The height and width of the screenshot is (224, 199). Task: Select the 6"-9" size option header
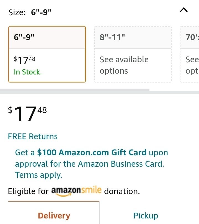click(47, 37)
